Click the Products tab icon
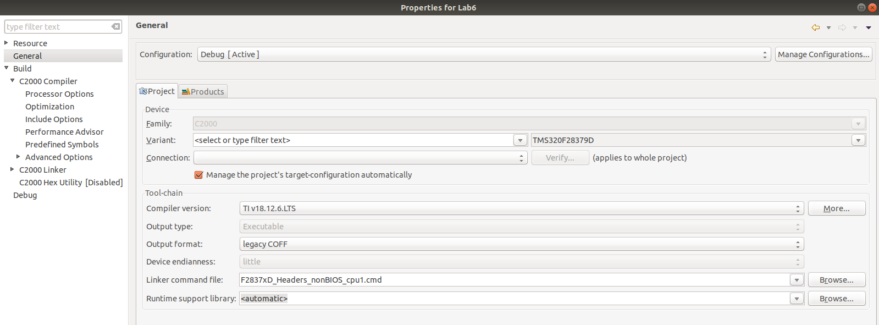879x325 pixels. (x=186, y=92)
